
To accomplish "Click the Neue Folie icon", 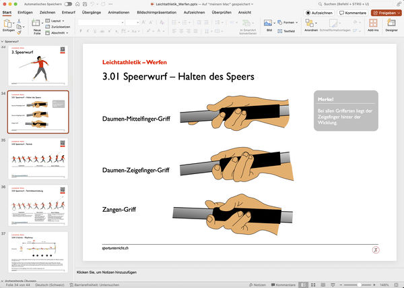I will click(x=36, y=23).
